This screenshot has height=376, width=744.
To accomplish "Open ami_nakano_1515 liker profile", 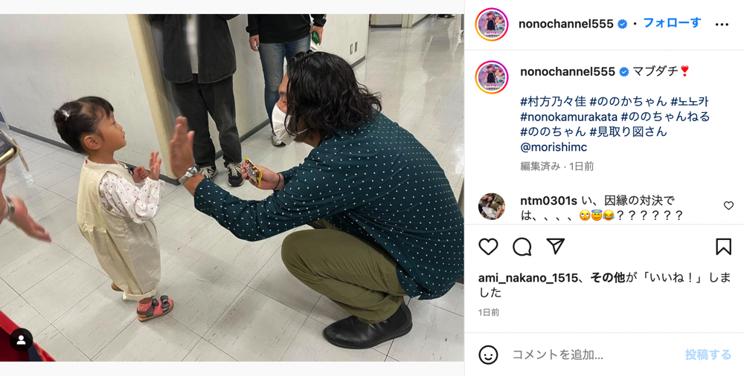I will pyautogui.click(x=528, y=279).
